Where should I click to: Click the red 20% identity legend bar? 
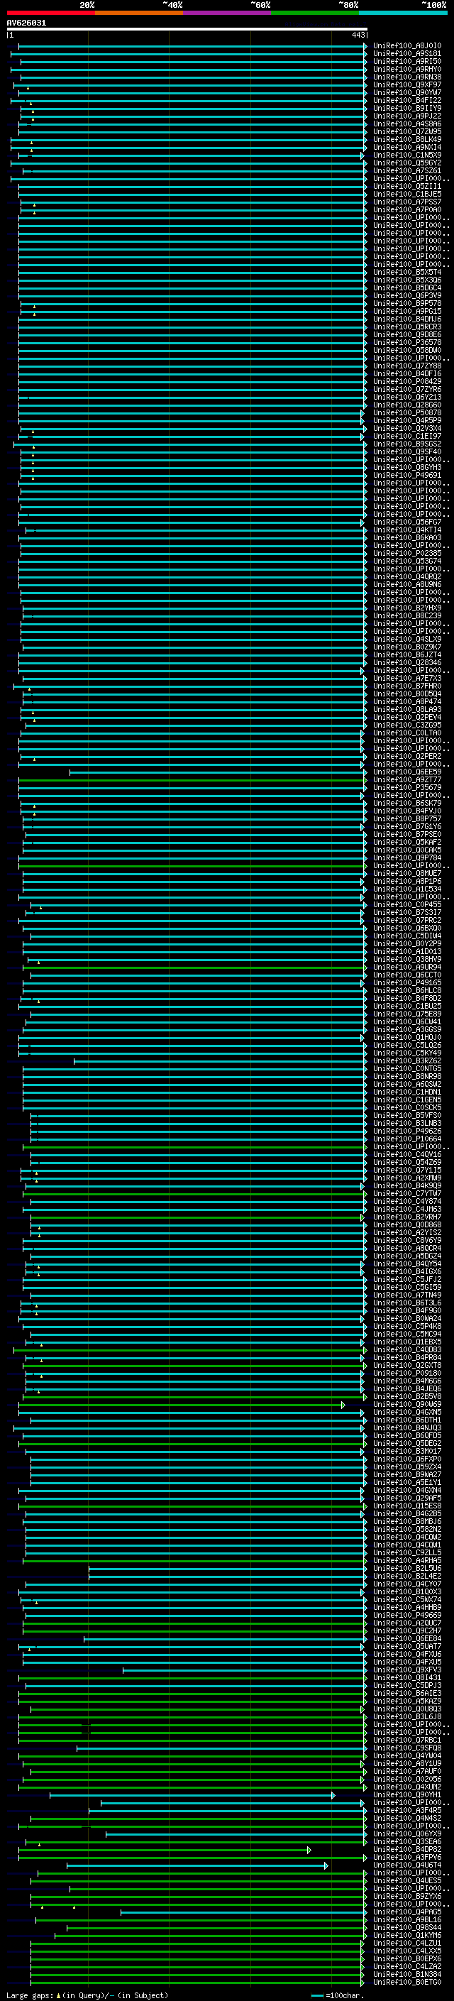point(50,13)
